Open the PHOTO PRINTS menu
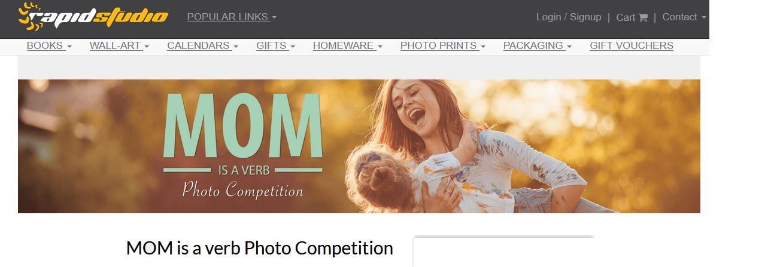This screenshot has width=777, height=267. (442, 46)
